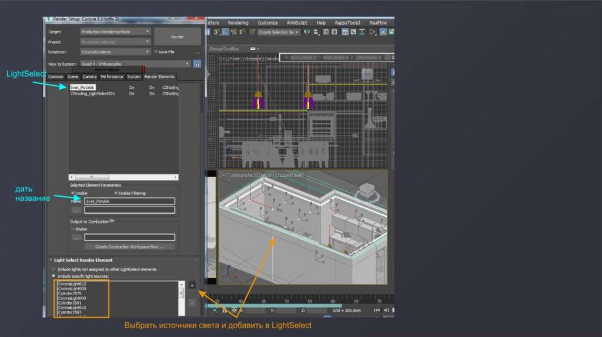
Task: Click the ViewCube in the orthographic viewport
Action: point(368,190)
